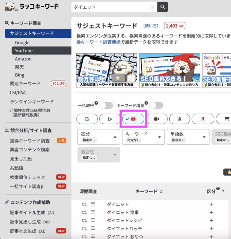Viewport: 231px width, 239px height.
Task: Click the magnifier search button
Action: tap(163, 7)
